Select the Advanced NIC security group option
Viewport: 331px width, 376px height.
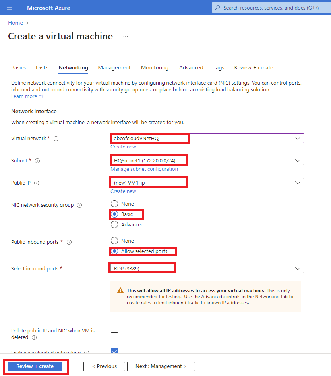point(114,224)
